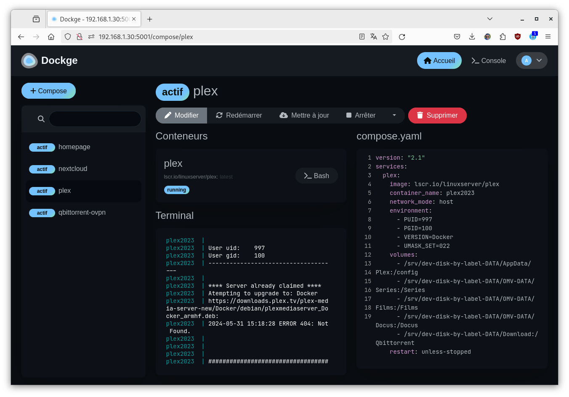Click Modifier to edit the stack
569x397 pixels.
point(181,116)
